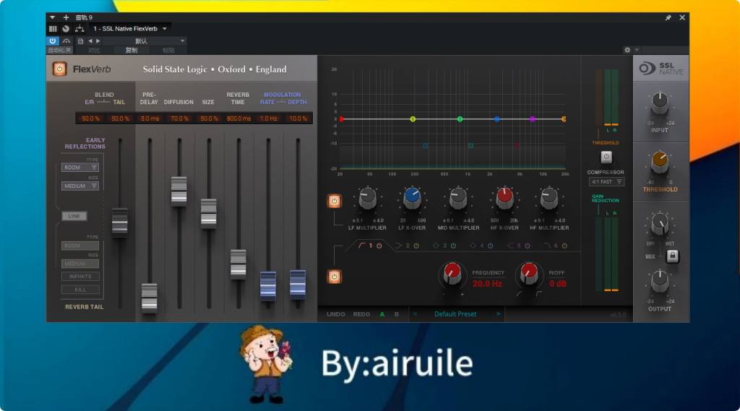Open the reverb tail SIZE dropdown (MEDIUM)
Image resolution: width=740 pixels, height=411 pixels.
(79, 264)
